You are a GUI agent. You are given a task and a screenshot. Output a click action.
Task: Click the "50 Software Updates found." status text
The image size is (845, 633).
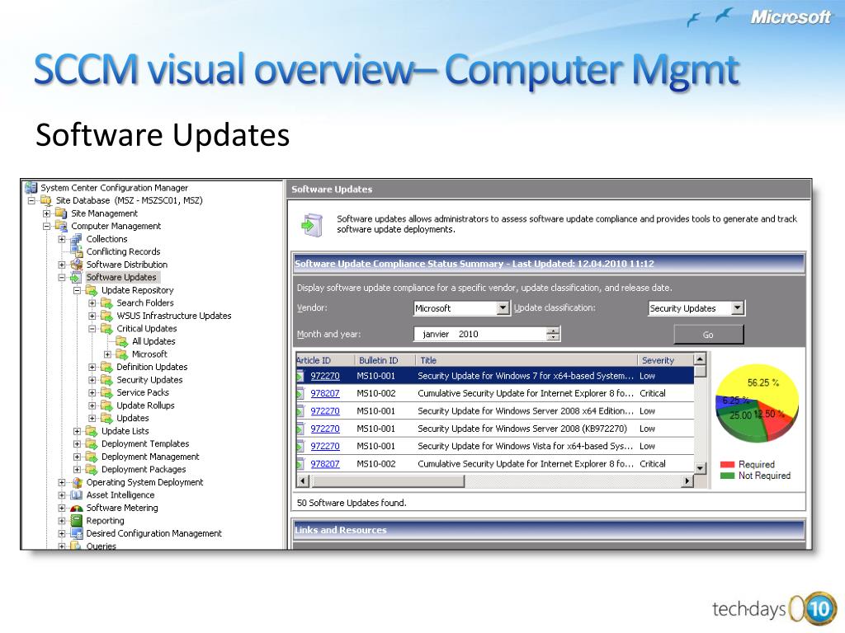tap(352, 503)
